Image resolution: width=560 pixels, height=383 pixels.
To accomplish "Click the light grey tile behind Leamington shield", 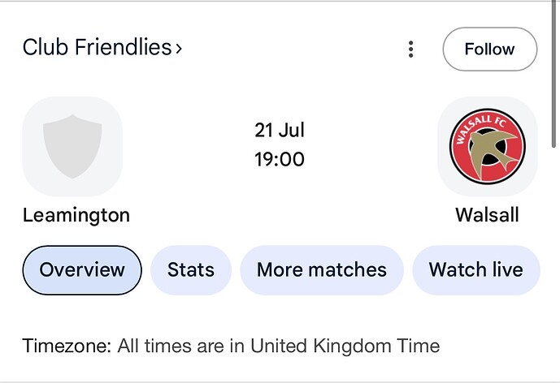I will 72,146.
